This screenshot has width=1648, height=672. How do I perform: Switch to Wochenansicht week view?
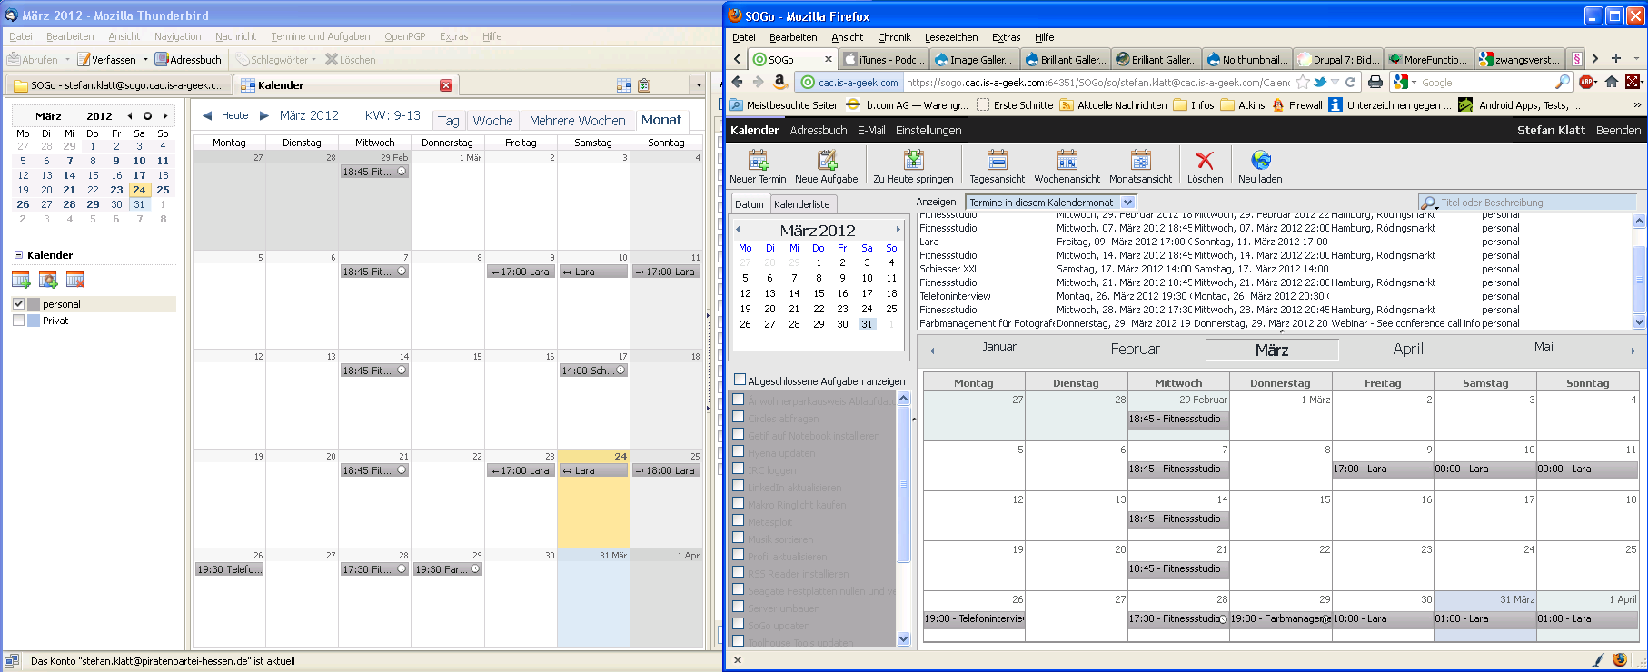coord(1067,161)
